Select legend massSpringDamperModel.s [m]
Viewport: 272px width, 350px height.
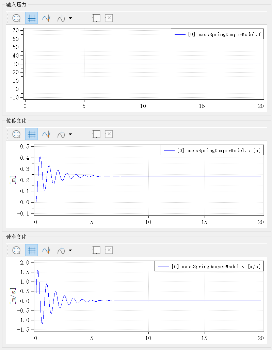pos(212,150)
